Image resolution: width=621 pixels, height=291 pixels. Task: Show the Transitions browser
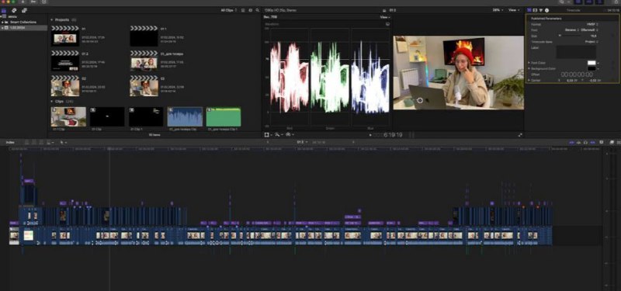tap(618, 142)
